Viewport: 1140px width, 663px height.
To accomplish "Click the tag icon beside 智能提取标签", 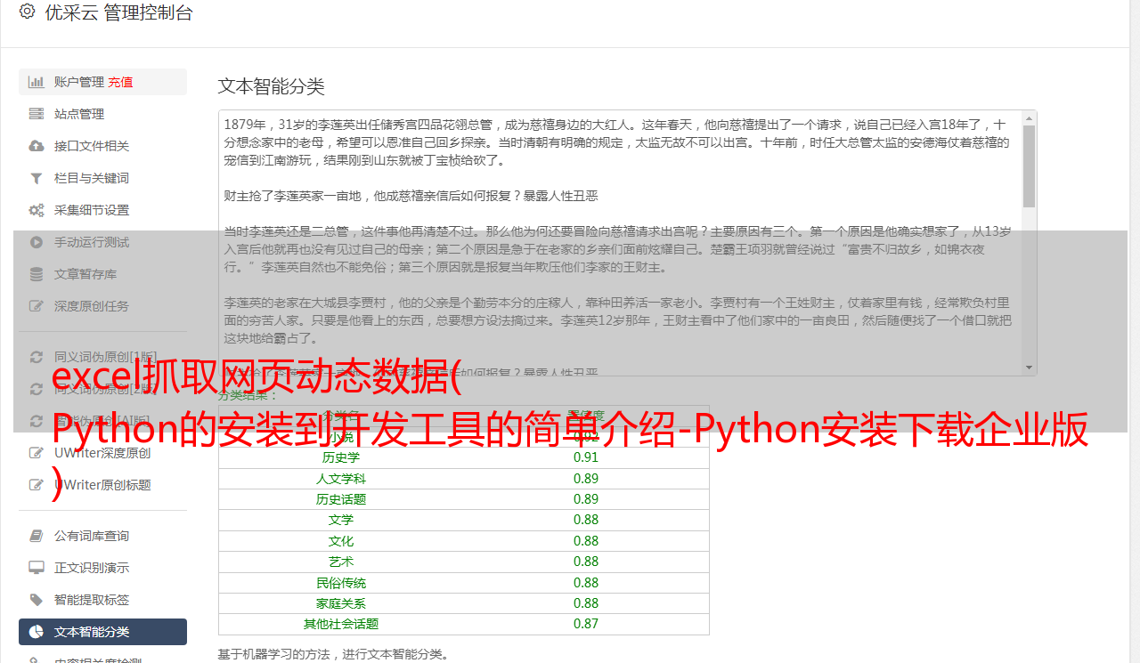I will click(x=37, y=600).
